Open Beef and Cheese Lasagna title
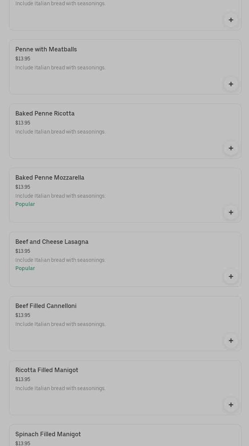The width and height of the screenshot is (249, 446). 52,242
